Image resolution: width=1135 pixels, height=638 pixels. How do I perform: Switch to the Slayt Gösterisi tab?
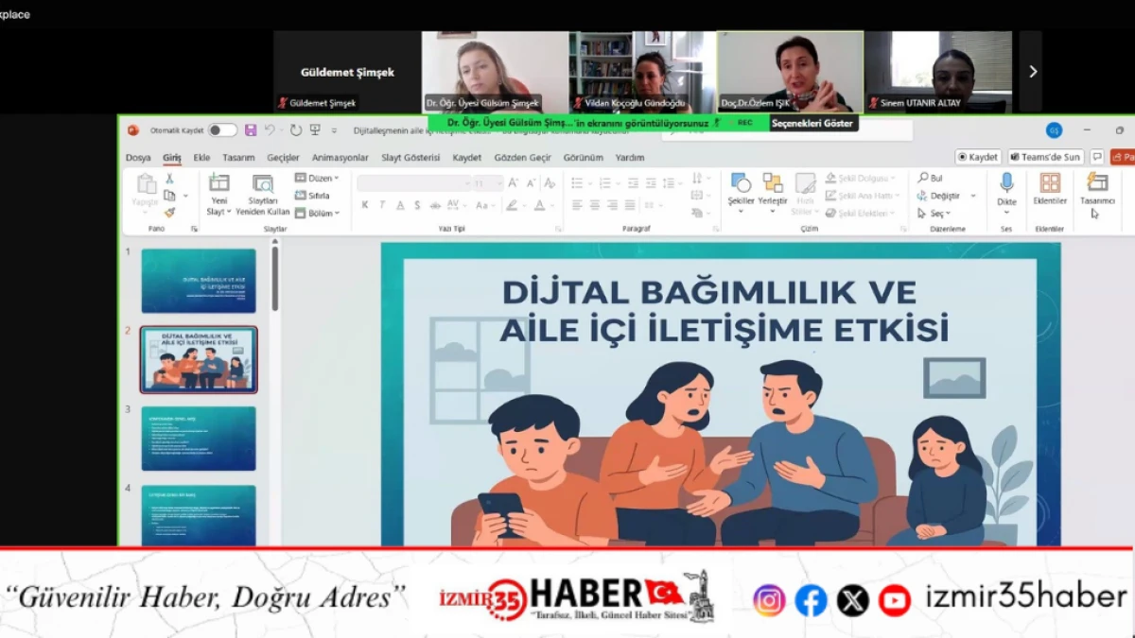point(410,158)
